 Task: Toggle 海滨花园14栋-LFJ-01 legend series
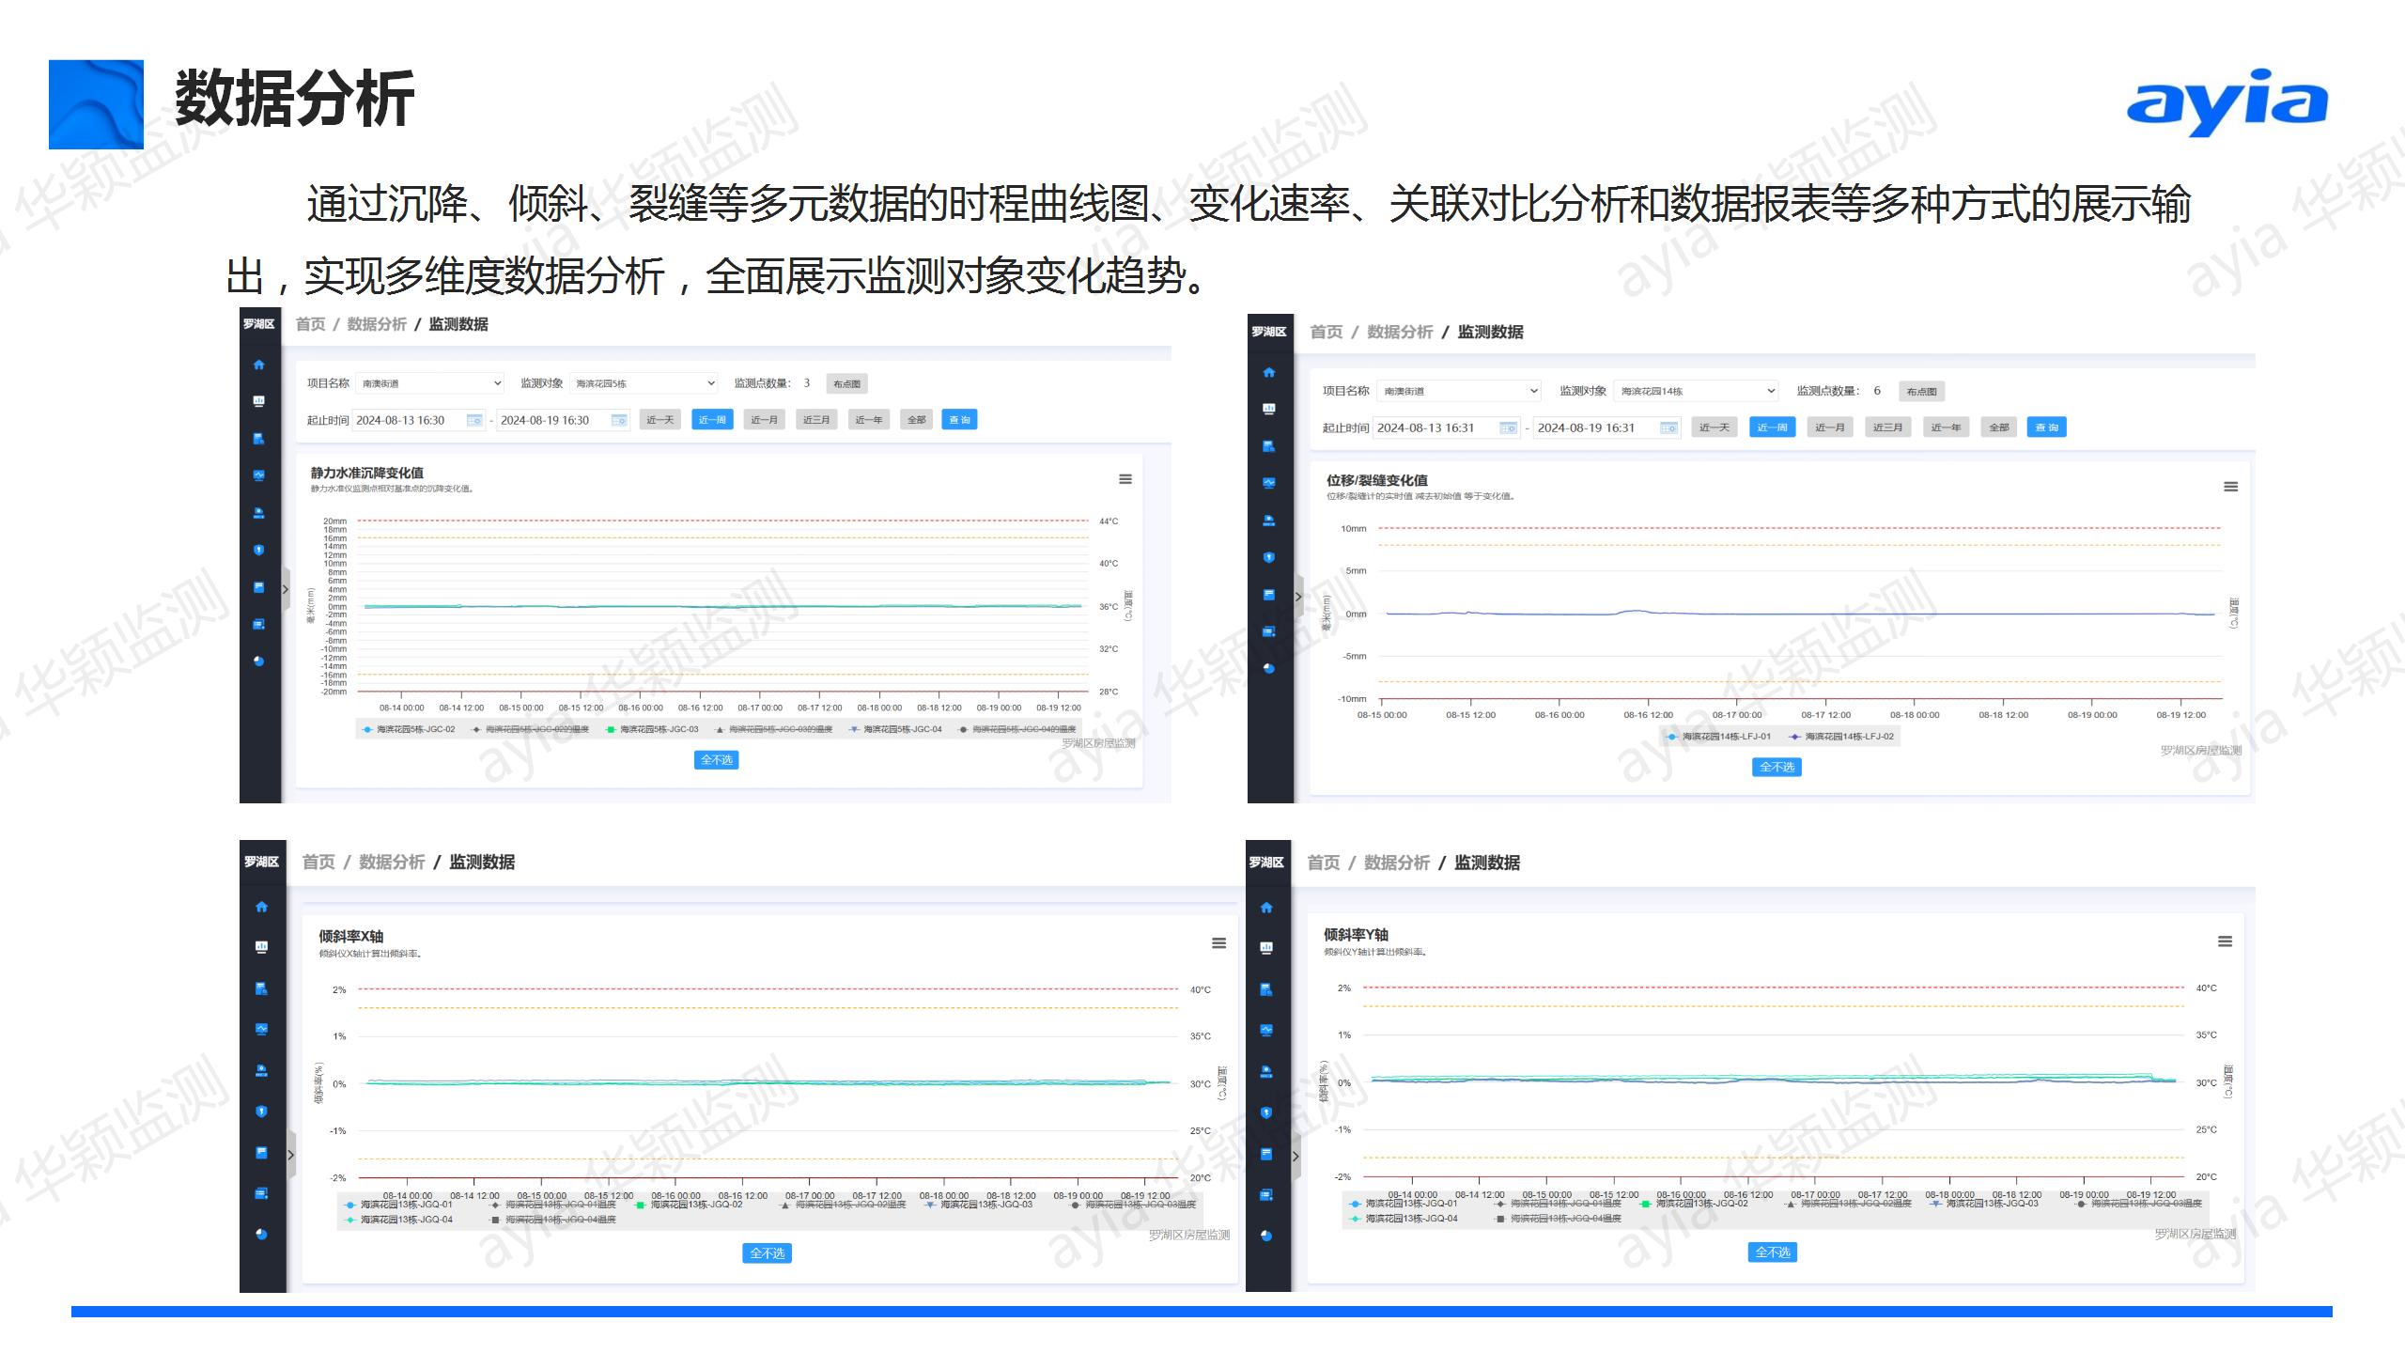(x=1719, y=737)
